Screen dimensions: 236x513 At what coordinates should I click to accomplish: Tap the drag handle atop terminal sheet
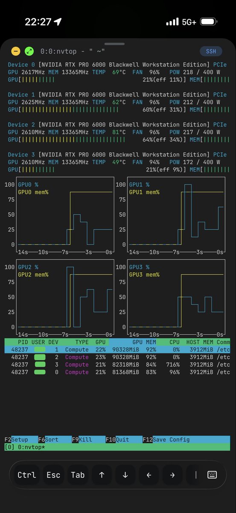click(x=114, y=44)
